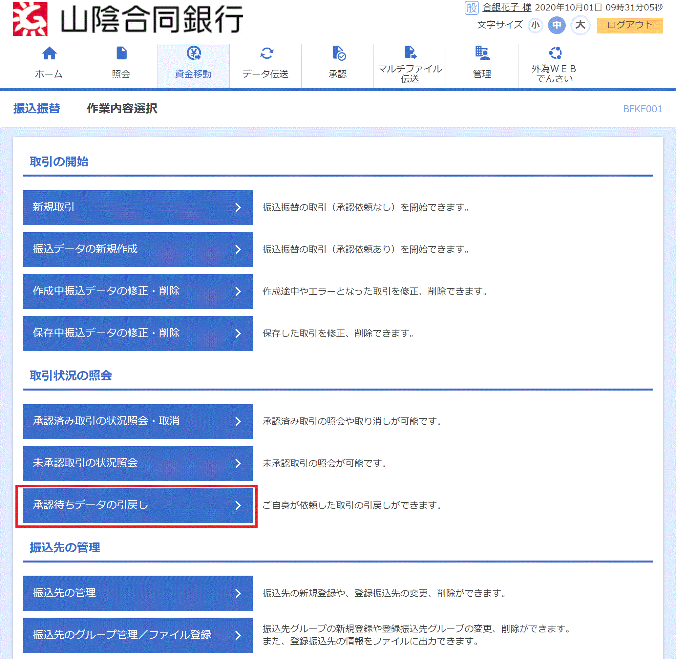
Task: Click the San-in Godo Bank red logo
Action: point(30,19)
